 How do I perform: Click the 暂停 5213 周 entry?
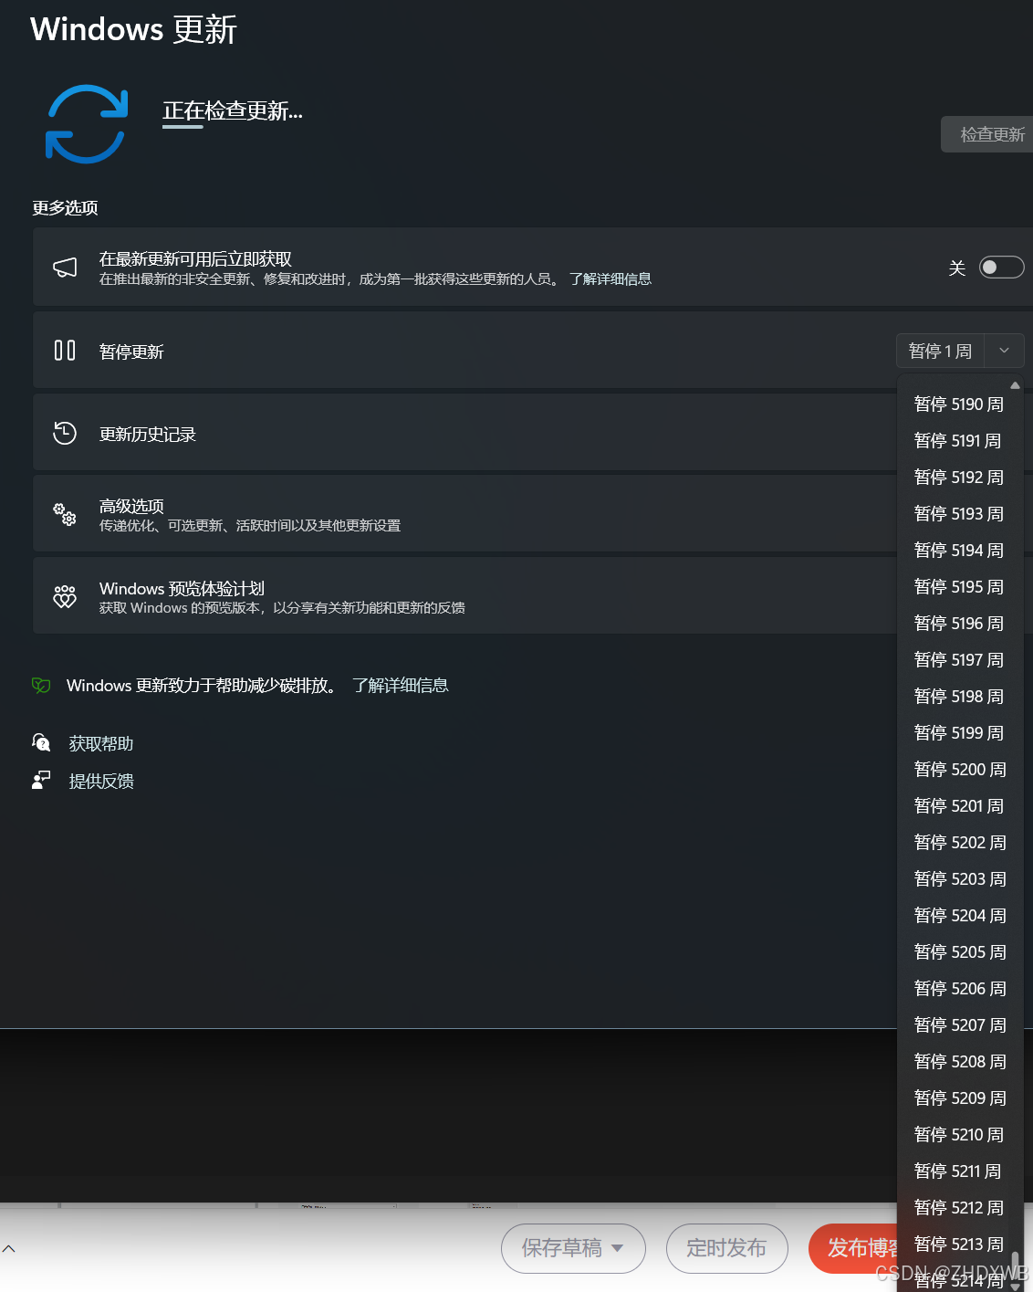tap(959, 1244)
